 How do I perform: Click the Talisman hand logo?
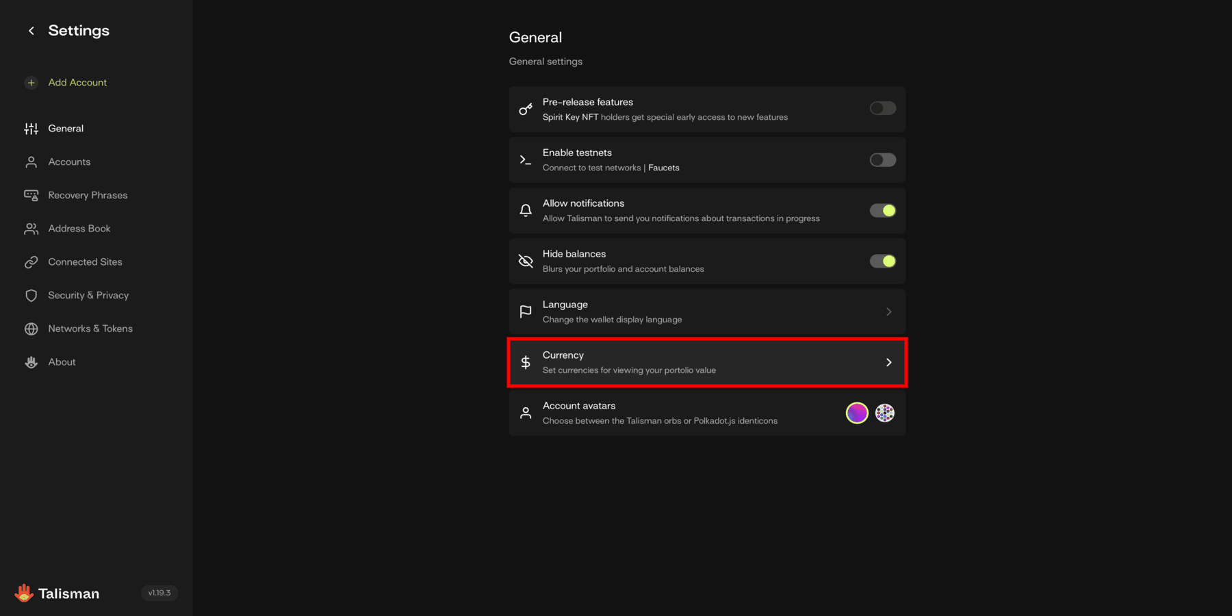[24, 593]
